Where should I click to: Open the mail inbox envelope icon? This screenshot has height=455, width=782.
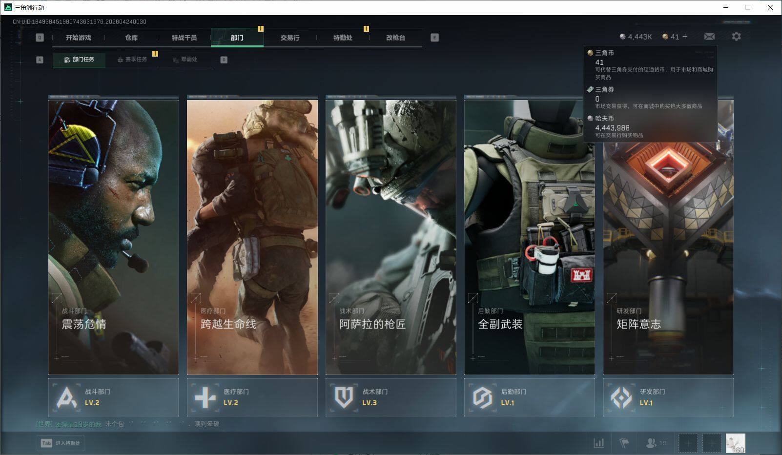[709, 37]
